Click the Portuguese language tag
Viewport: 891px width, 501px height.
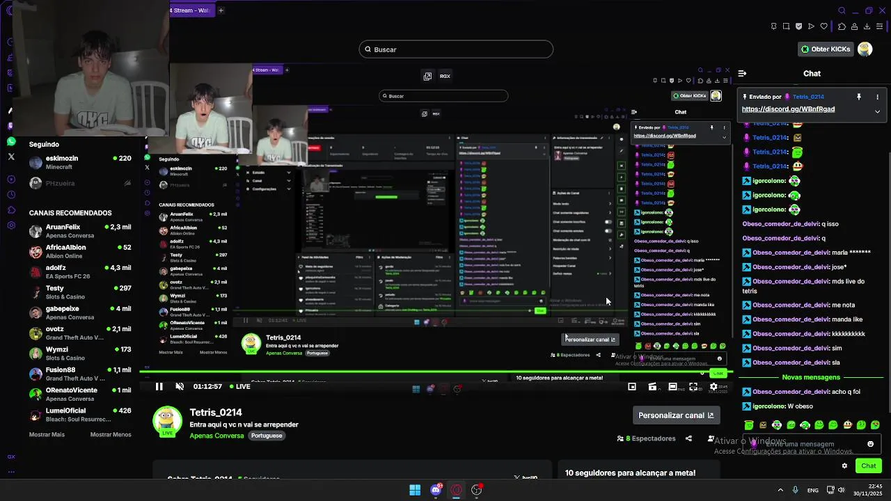(x=266, y=436)
